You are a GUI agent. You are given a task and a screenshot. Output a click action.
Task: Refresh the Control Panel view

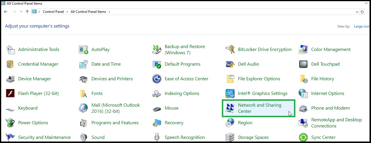pyautogui.click(x=363, y=12)
